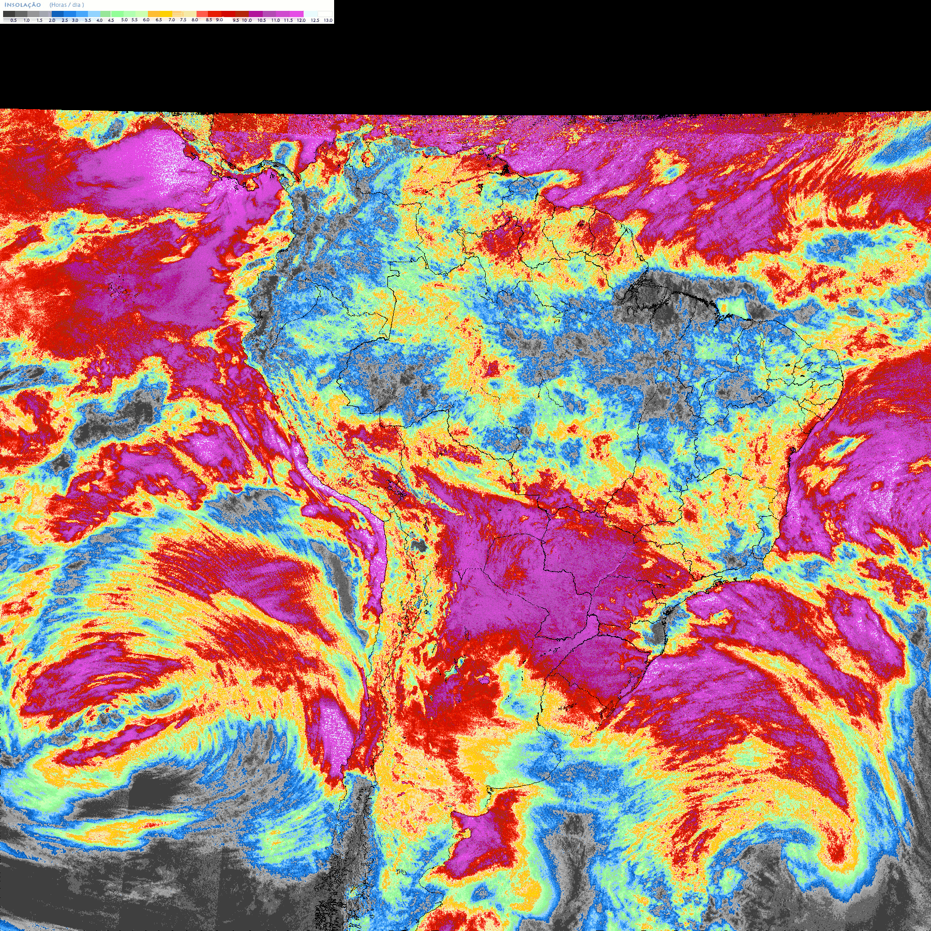This screenshot has height=931, width=931.
Task: Select the 4.5 legend value
Action: point(111,20)
